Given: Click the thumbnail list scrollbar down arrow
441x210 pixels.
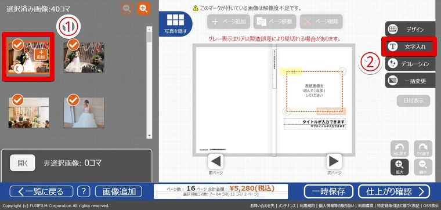Looking at the screenshot, I should 149,136.
